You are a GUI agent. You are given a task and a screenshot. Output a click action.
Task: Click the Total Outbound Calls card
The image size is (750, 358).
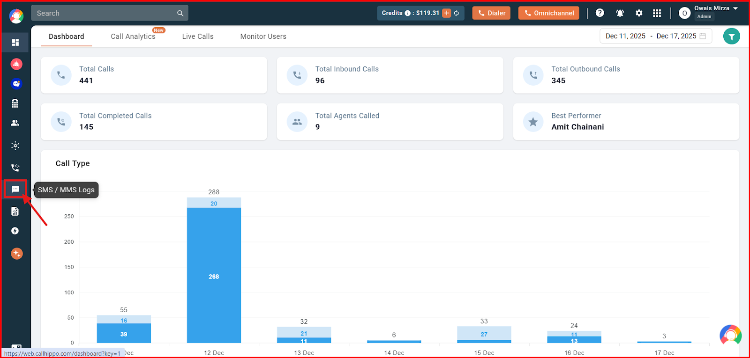(626, 75)
